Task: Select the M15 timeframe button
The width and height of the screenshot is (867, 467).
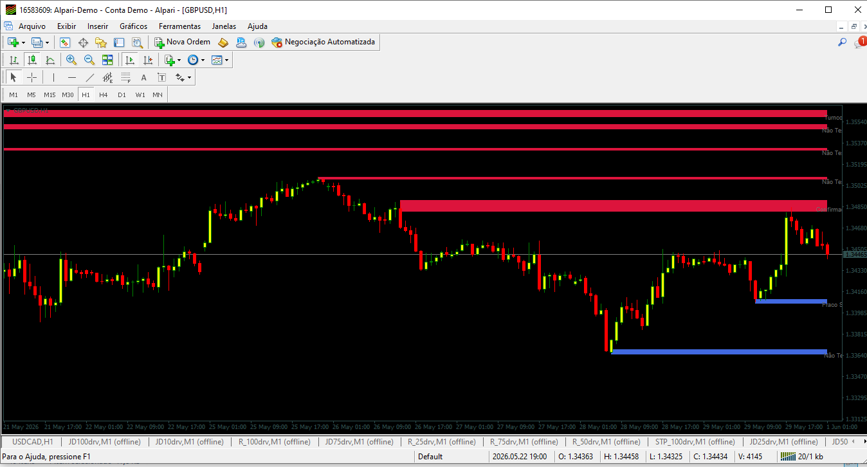Action: (50, 95)
